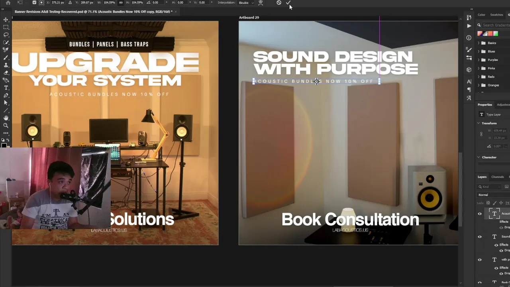Switch to the Swatches tab
The image size is (510, 287).
(x=496, y=15)
